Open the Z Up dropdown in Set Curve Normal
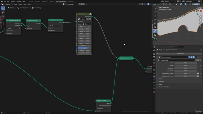Image resolution: width=203 pixels, height=114 pixels. click(x=56, y=26)
